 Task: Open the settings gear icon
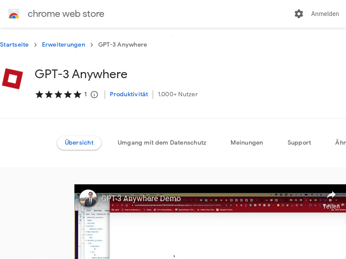pyautogui.click(x=299, y=14)
